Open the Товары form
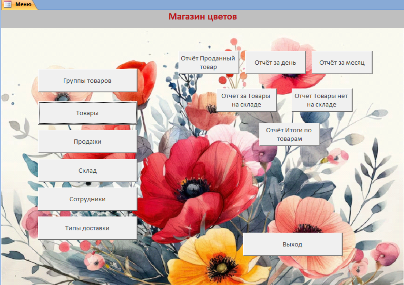This screenshot has width=404, height=285. point(88,113)
